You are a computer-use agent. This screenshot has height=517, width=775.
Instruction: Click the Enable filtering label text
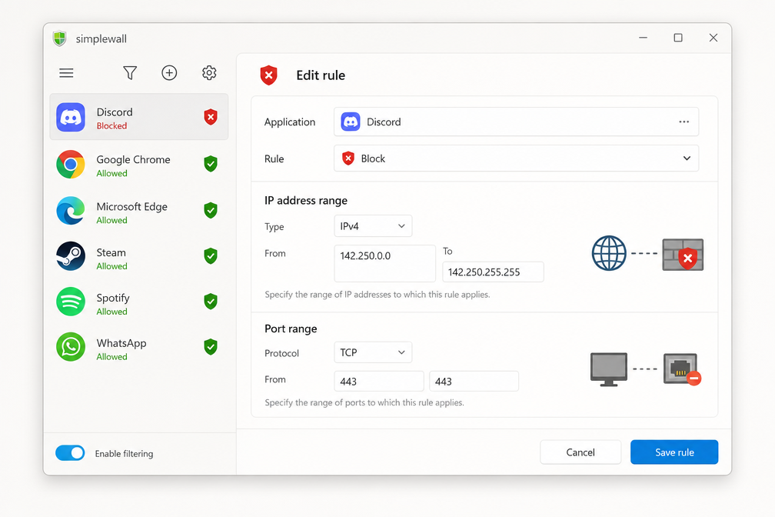pos(124,454)
